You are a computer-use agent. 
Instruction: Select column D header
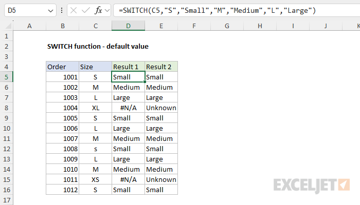(x=129, y=26)
